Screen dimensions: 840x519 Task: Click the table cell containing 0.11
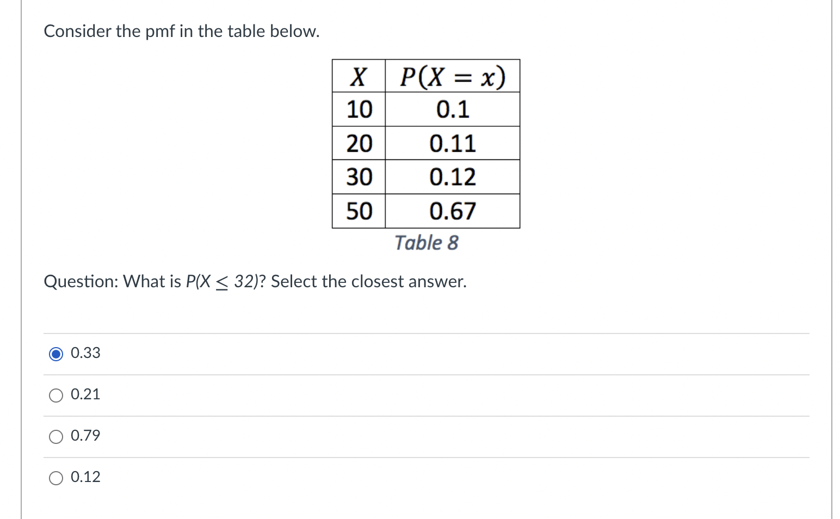(452, 144)
